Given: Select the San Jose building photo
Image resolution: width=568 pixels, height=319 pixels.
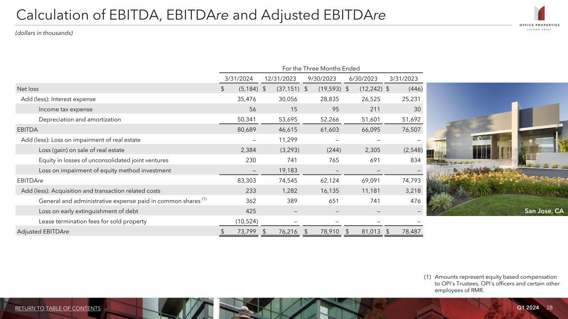Looking at the screenshot, I should point(497,149).
